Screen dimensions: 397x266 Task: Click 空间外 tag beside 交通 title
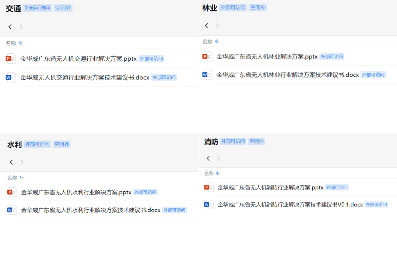pyautogui.click(x=63, y=8)
